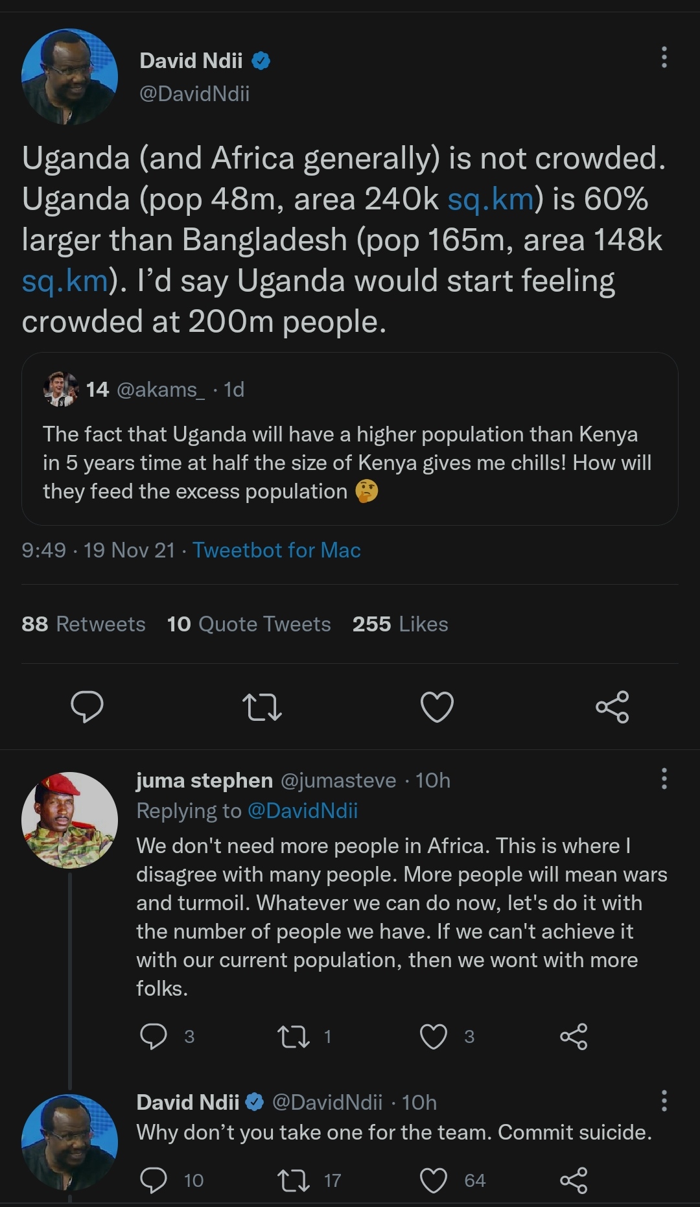Image resolution: width=700 pixels, height=1207 pixels.
Task: Open the @DavidNdii mention in reply
Action: click(303, 811)
